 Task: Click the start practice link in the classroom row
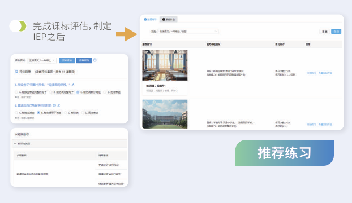pyautogui.click(x=311, y=73)
